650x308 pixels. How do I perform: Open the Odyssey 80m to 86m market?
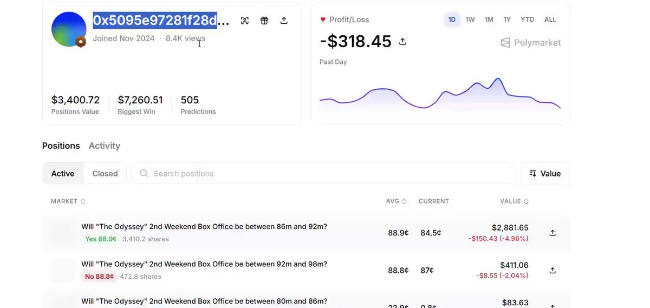click(x=204, y=301)
